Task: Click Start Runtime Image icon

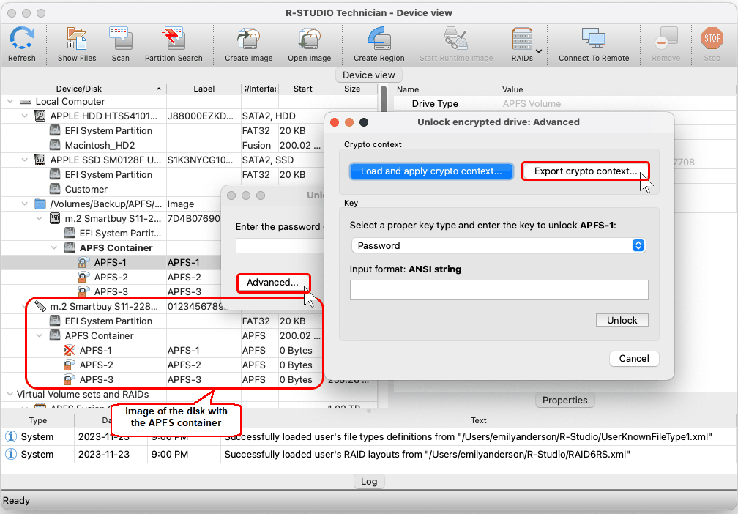Action: point(456,39)
